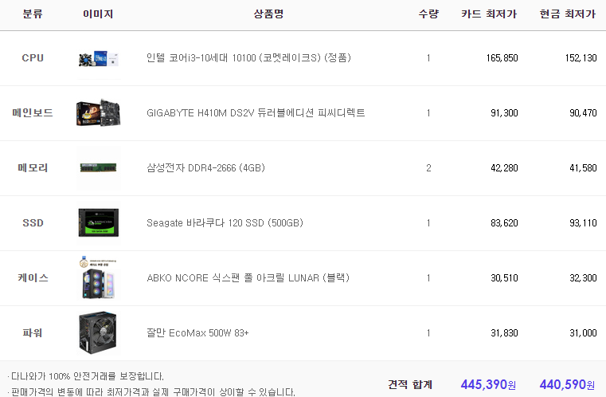The height and width of the screenshot is (397, 606).
Task: Select the 카드 최저가 column header
Action: point(489,14)
